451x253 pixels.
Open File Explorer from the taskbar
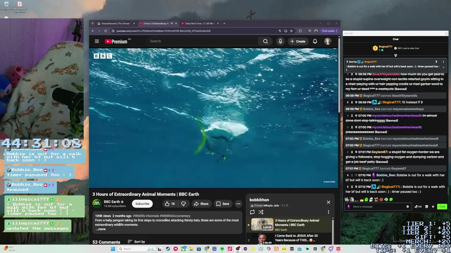[x=191, y=249]
